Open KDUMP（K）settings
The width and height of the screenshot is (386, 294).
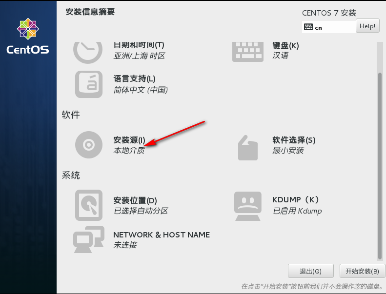[296, 199]
